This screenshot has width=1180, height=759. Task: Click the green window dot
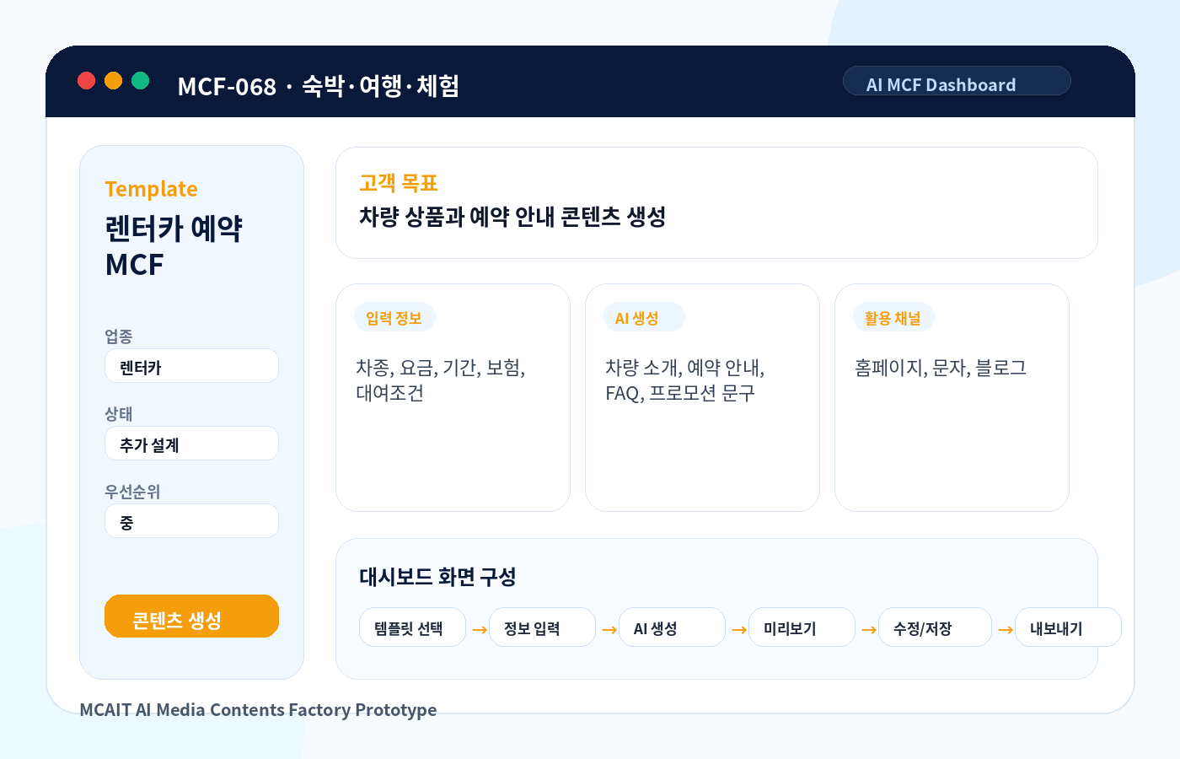pyautogui.click(x=141, y=80)
